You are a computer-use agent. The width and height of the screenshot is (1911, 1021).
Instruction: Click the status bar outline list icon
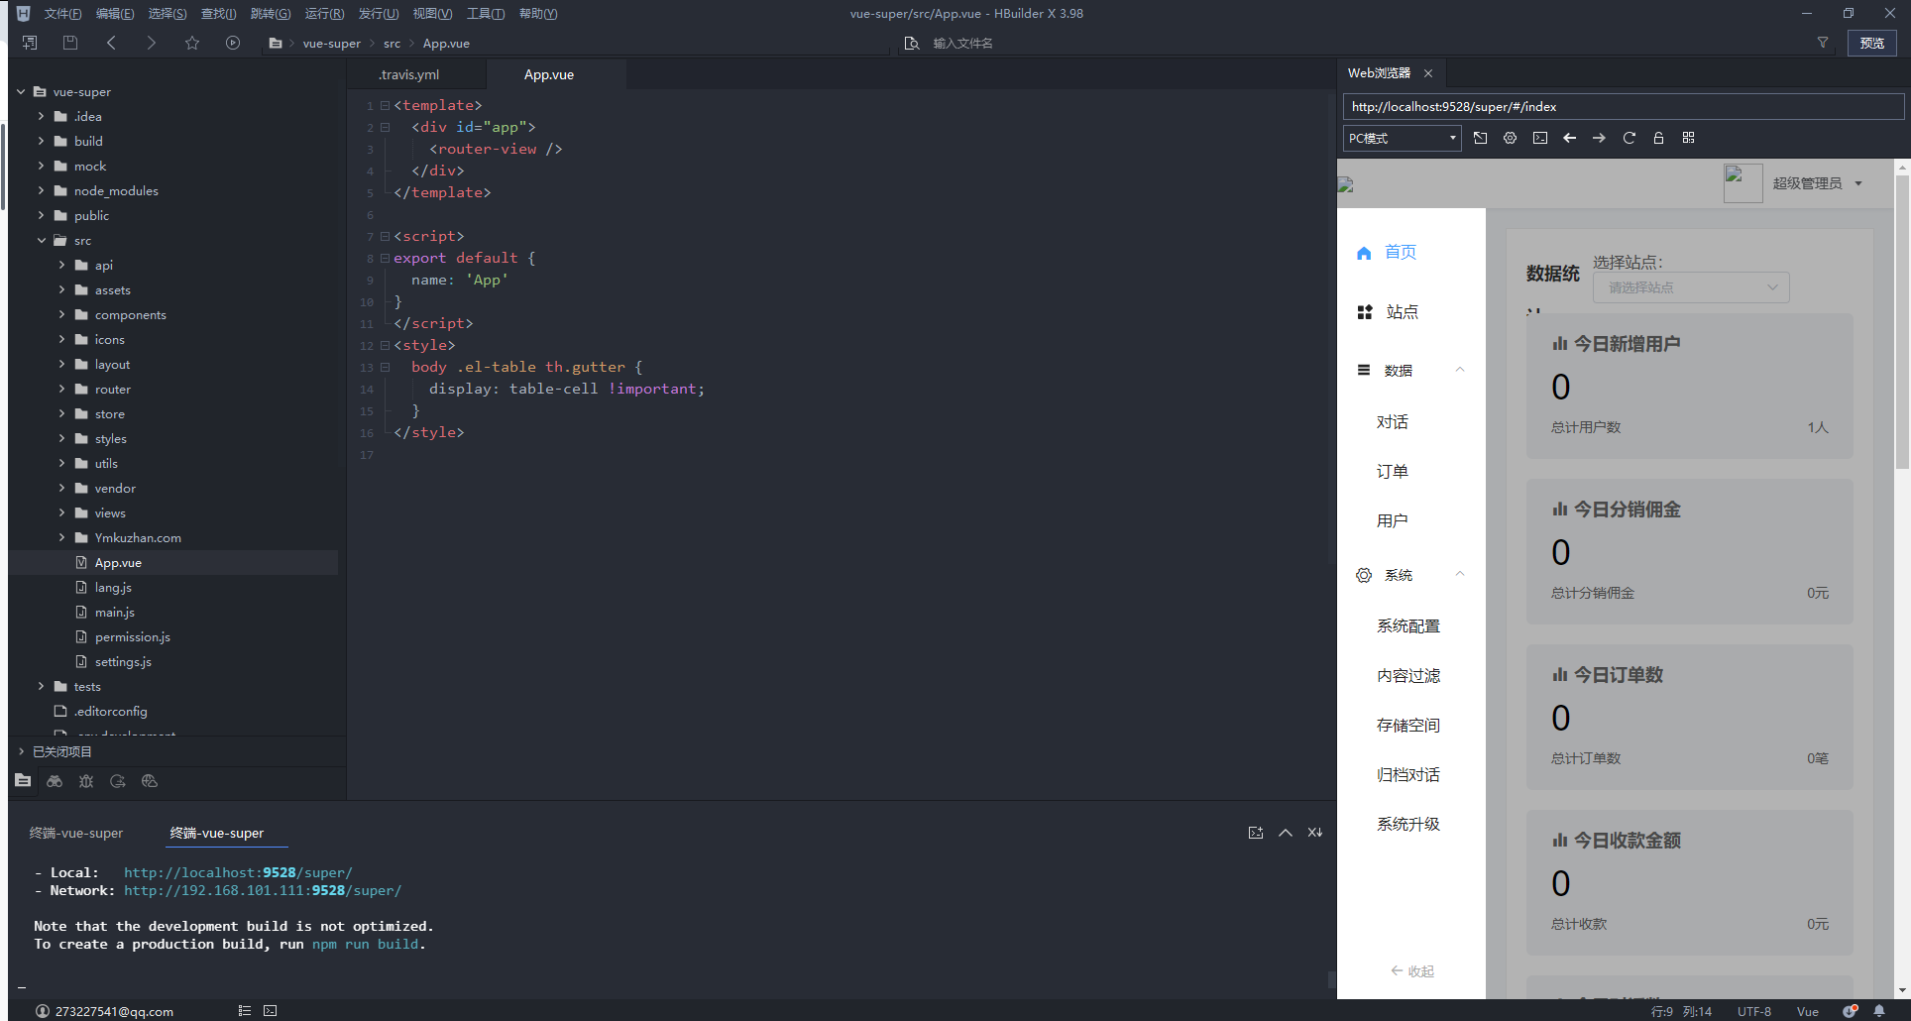pos(245,1011)
